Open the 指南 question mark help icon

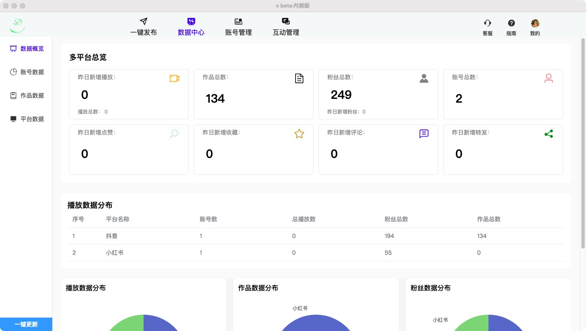click(511, 23)
